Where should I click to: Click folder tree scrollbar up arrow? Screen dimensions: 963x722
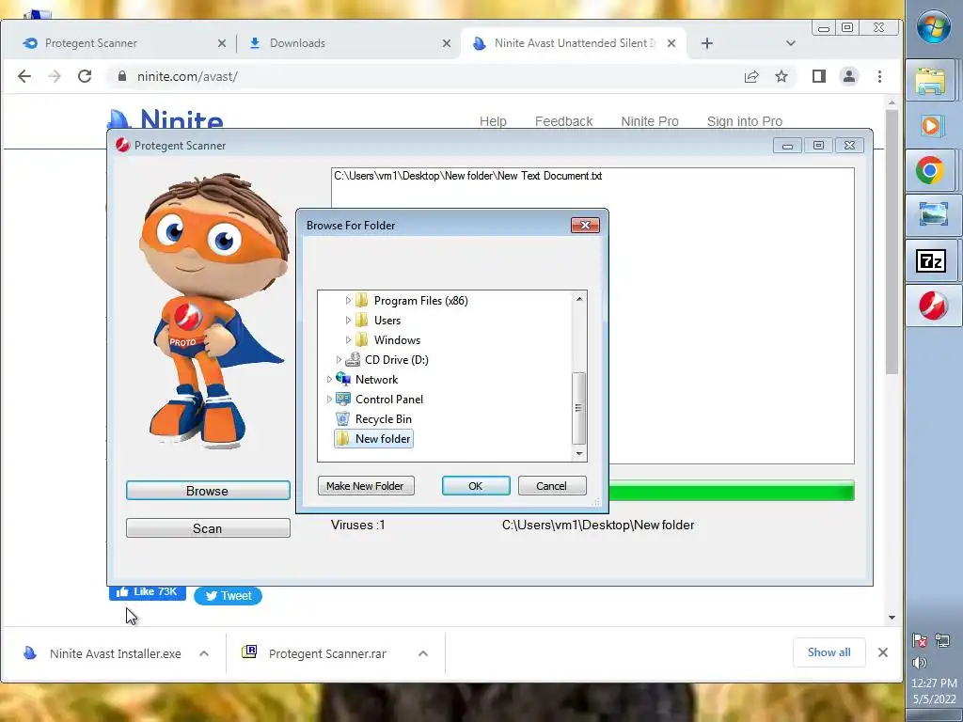click(578, 299)
